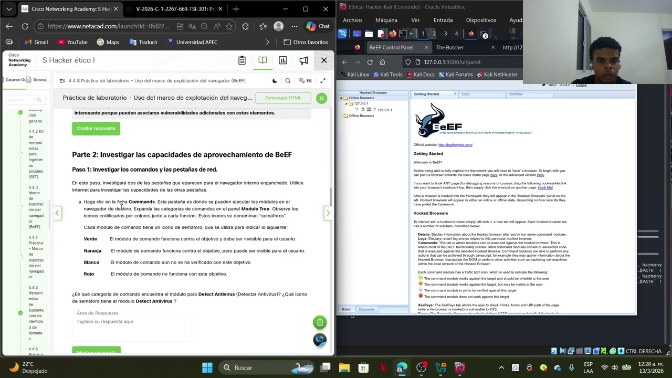Open terminal dropdown arrow in Kali panel
This screenshot has width=672, height=378.
pos(411,34)
